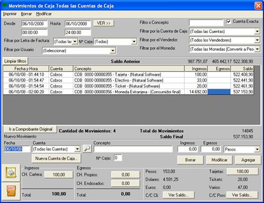Open the Imprimir menu

[x=10, y=14]
